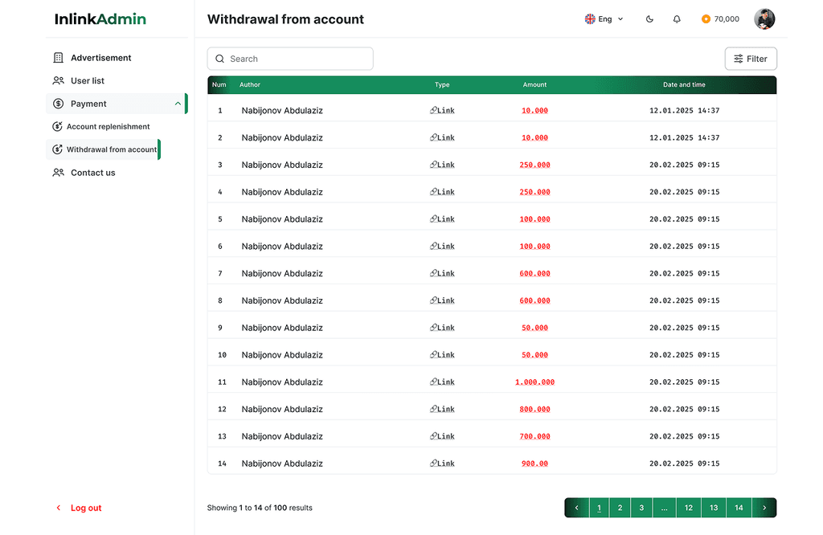Jump to page 14 in the pagination

click(x=739, y=508)
